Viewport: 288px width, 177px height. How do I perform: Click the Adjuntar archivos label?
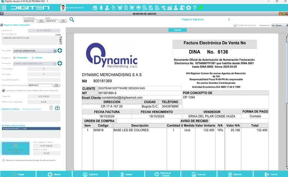(x=10, y=109)
